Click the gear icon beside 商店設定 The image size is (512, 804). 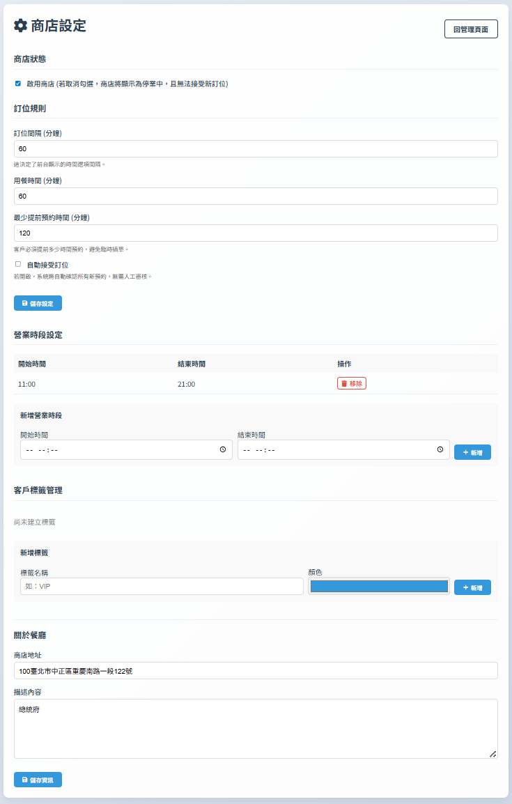click(20, 26)
